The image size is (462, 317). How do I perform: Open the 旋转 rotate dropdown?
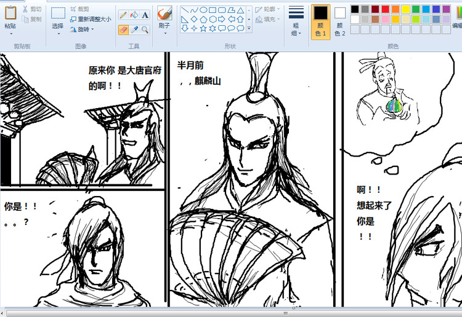click(x=85, y=29)
